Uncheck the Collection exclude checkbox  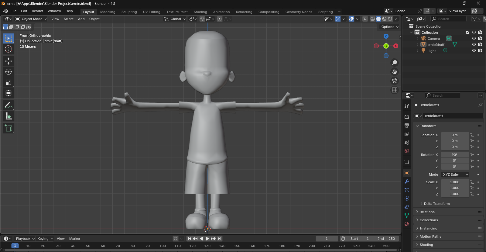(468, 32)
